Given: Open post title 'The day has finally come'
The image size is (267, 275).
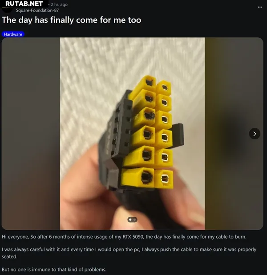Looking at the screenshot, I should point(71,20).
